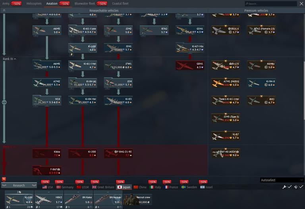Click the vehicle search field
Image resolution: width=305 pixels, height=209 pixels.
(x=271, y=4)
